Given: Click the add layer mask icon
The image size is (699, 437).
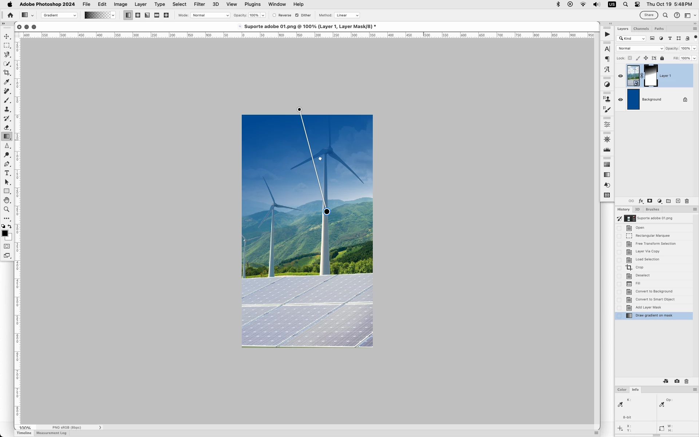Looking at the screenshot, I should pos(649,201).
